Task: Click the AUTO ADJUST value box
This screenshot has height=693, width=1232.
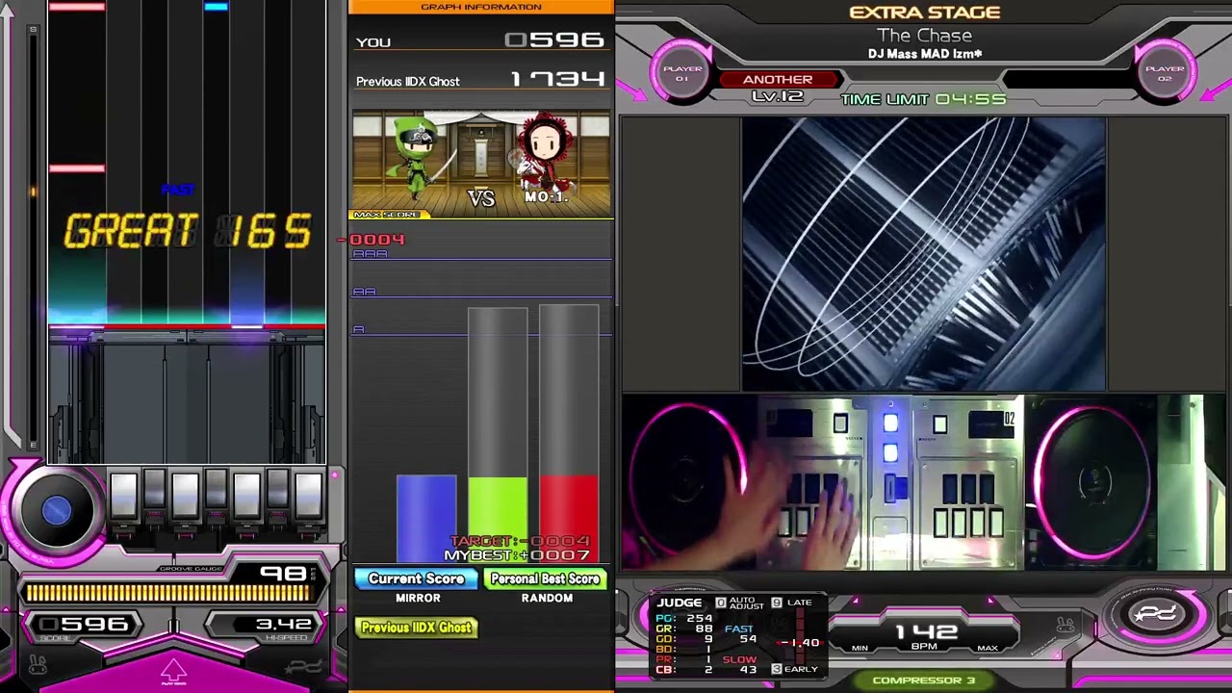Action: (x=720, y=603)
